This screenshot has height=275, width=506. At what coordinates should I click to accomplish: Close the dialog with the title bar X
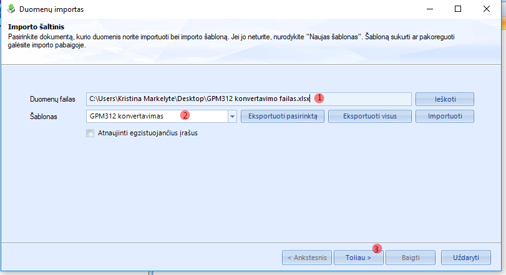[x=487, y=10]
